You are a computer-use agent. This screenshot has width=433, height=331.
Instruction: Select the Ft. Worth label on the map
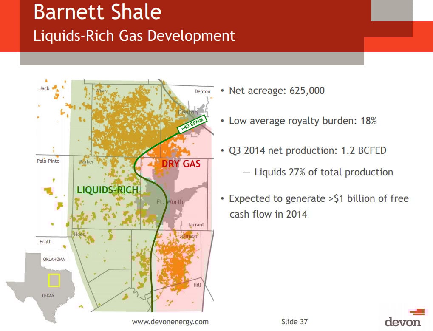tap(170, 202)
